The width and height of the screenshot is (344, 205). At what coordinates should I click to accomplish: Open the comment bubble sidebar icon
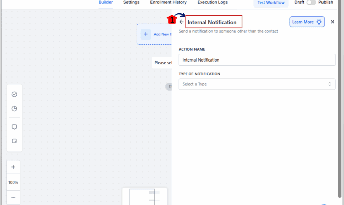click(x=14, y=127)
